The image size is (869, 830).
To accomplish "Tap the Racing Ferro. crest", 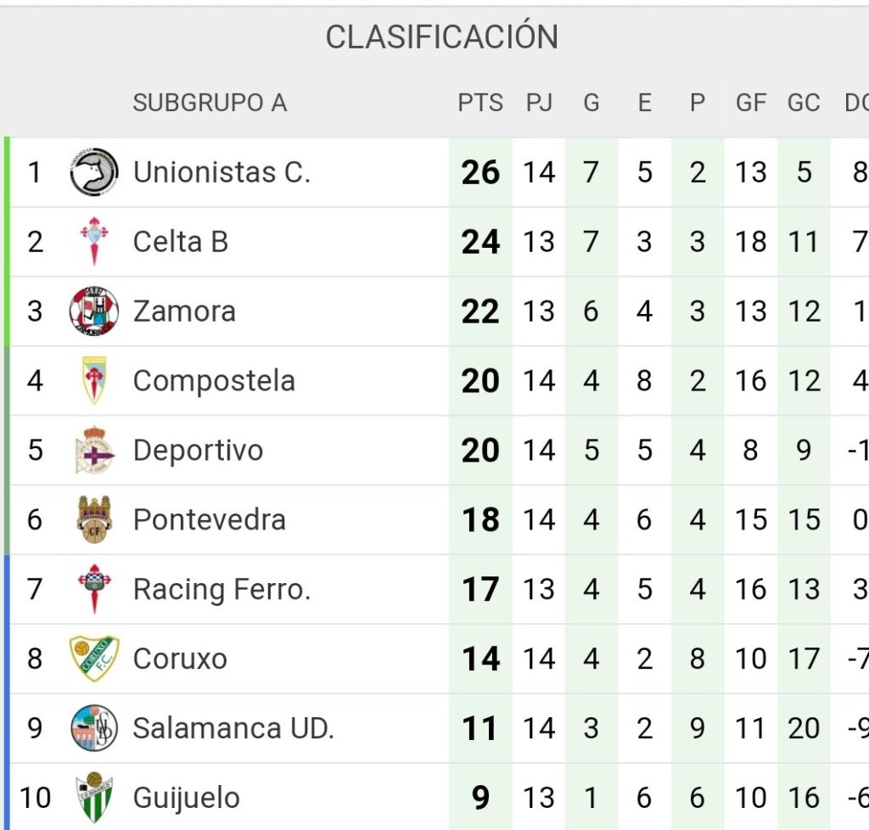I will [x=93, y=588].
